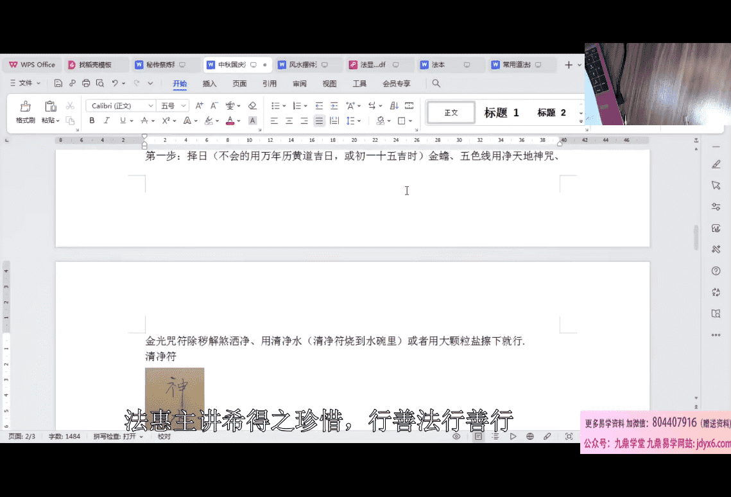Select the pen tool in right sidebar
The image size is (731, 497).
[x=716, y=164]
